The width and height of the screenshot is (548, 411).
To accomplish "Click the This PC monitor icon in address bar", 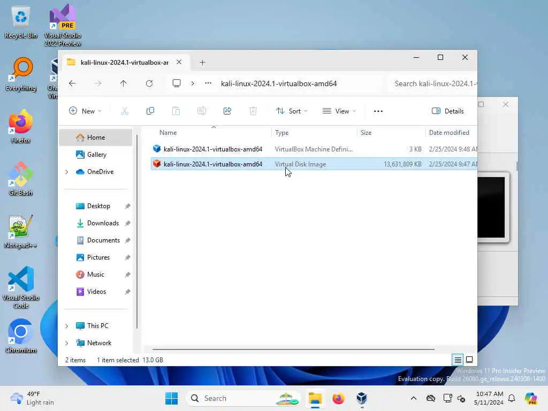I will 177,83.
